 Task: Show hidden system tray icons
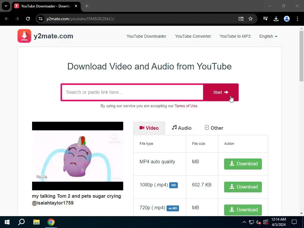(244, 222)
